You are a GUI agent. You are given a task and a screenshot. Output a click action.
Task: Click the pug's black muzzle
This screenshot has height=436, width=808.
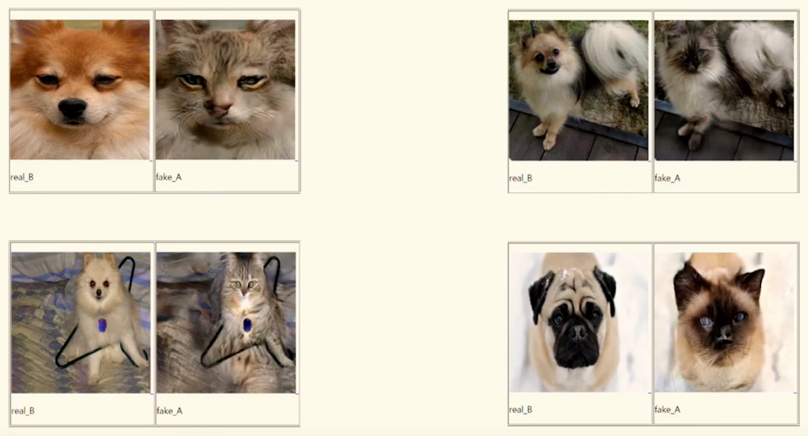(x=578, y=343)
